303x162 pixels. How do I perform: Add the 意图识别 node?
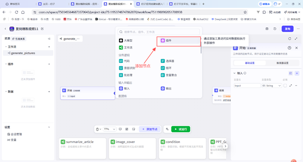point(127,68)
